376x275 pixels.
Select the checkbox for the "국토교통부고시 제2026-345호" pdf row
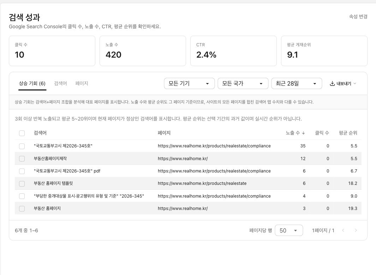point(22,171)
